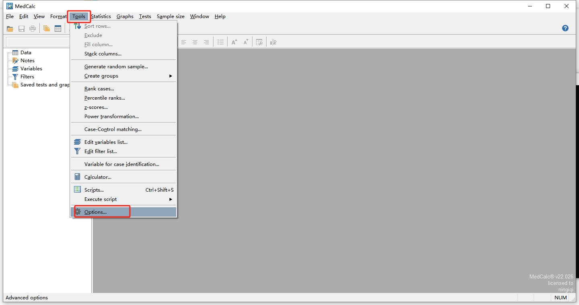579x305 pixels.
Task: Click the increase font size icon
Action: pyautogui.click(x=234, y=42)
